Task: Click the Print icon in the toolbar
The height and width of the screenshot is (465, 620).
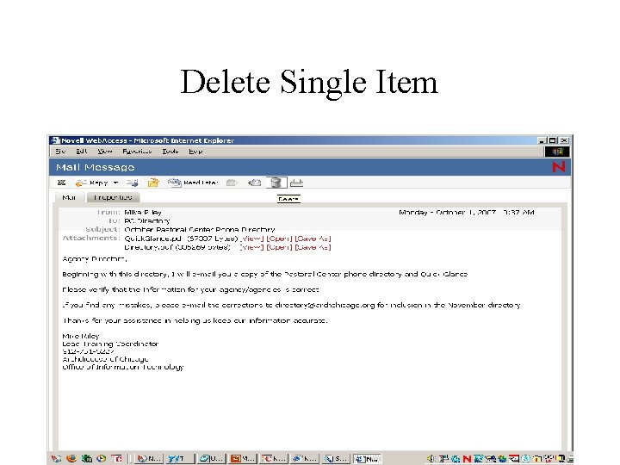Action: [296, 183]
